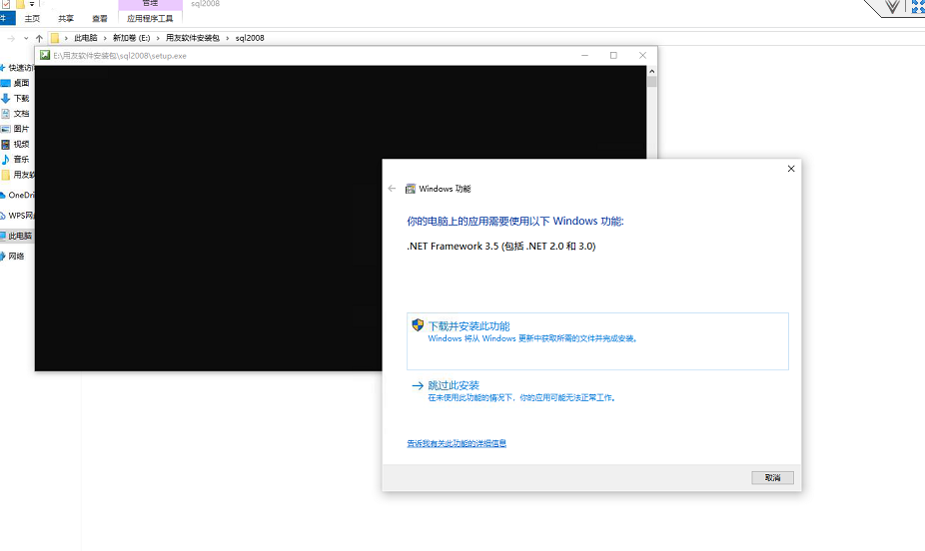Open the 共享 ribbon tab in Explorer
This screenshot has width=925, height=551.
tap(66, 19)
